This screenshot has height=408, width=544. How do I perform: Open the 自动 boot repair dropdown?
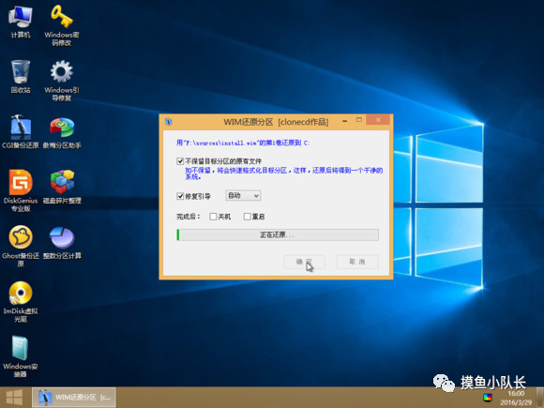243,196
